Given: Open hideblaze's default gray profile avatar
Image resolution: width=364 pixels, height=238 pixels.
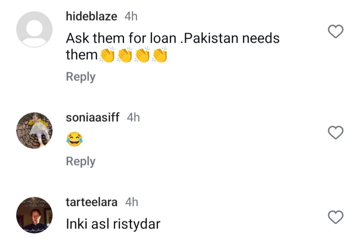Looking at the screenshot, I should 34,29.
